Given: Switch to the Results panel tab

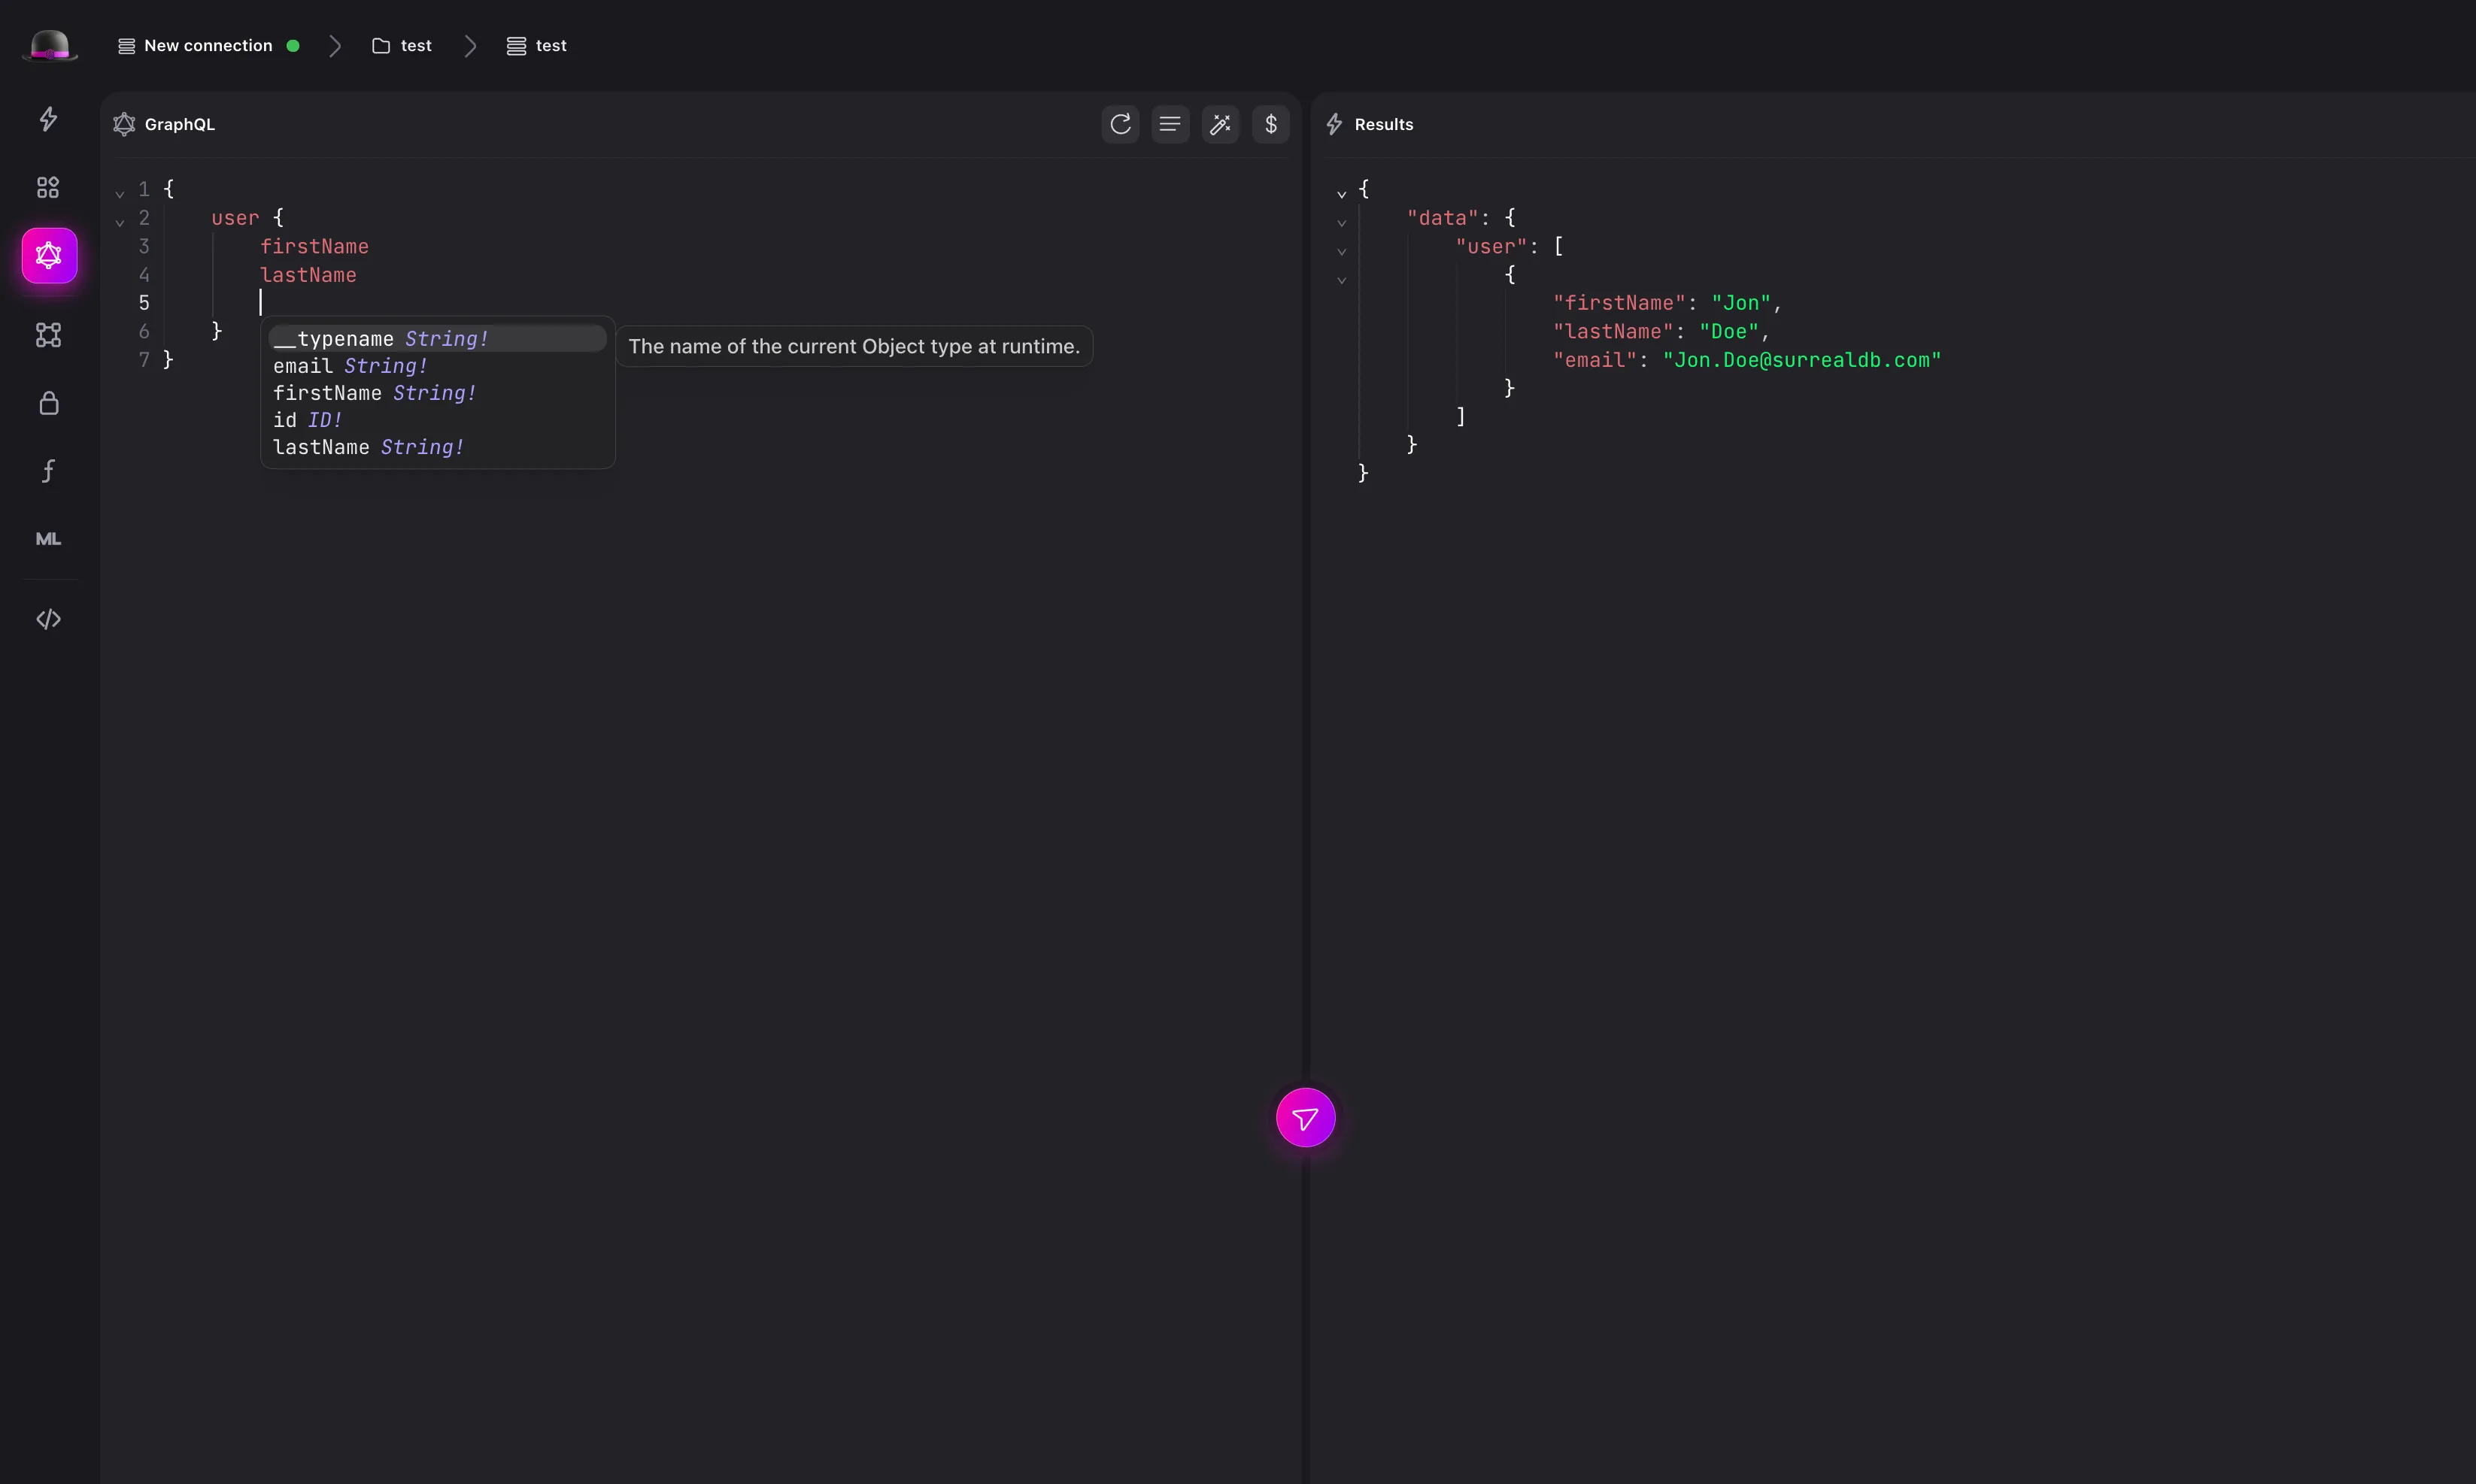Looking at the screenshot, I should pos(1384,123).
